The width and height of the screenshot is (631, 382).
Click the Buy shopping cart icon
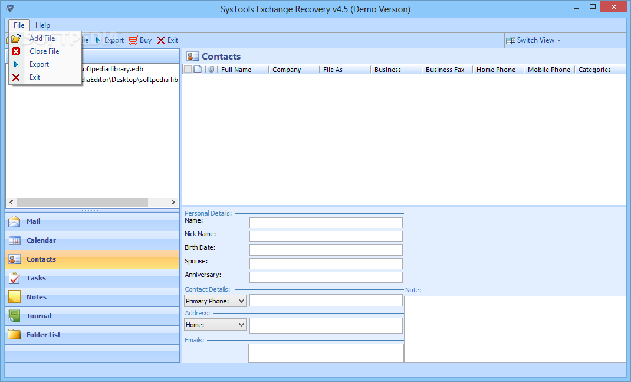(x=133, y=40)
